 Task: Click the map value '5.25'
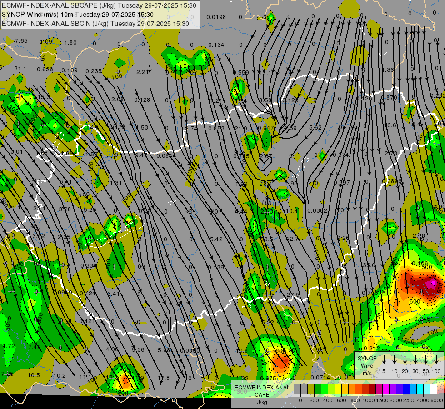pos(90,210)
